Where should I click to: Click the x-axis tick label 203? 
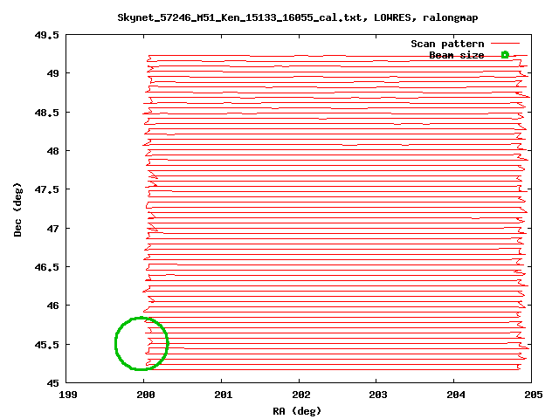378,395
